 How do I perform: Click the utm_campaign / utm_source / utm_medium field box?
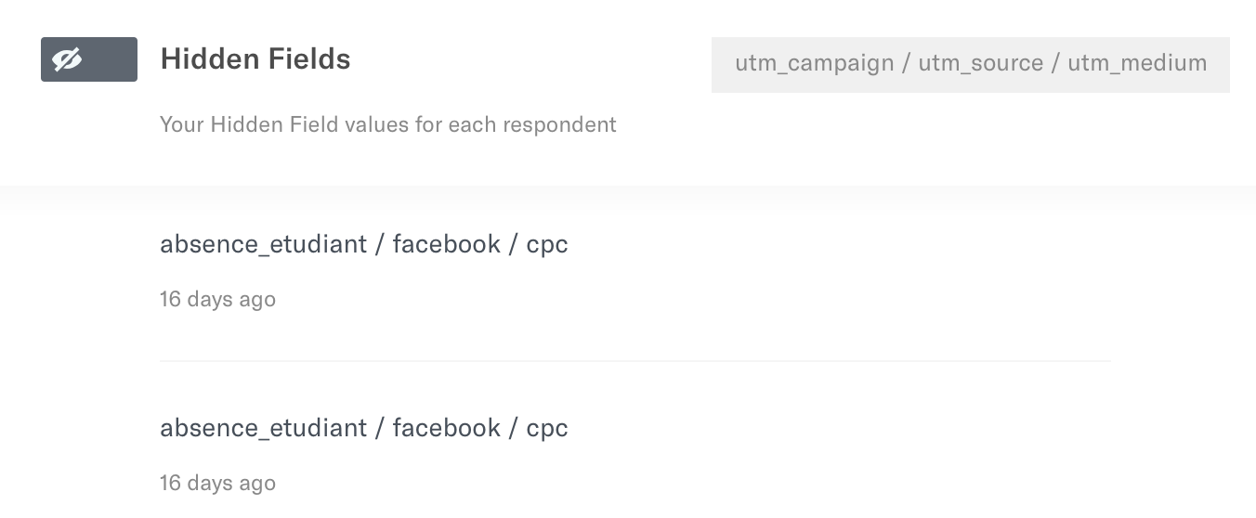point(971,65)
